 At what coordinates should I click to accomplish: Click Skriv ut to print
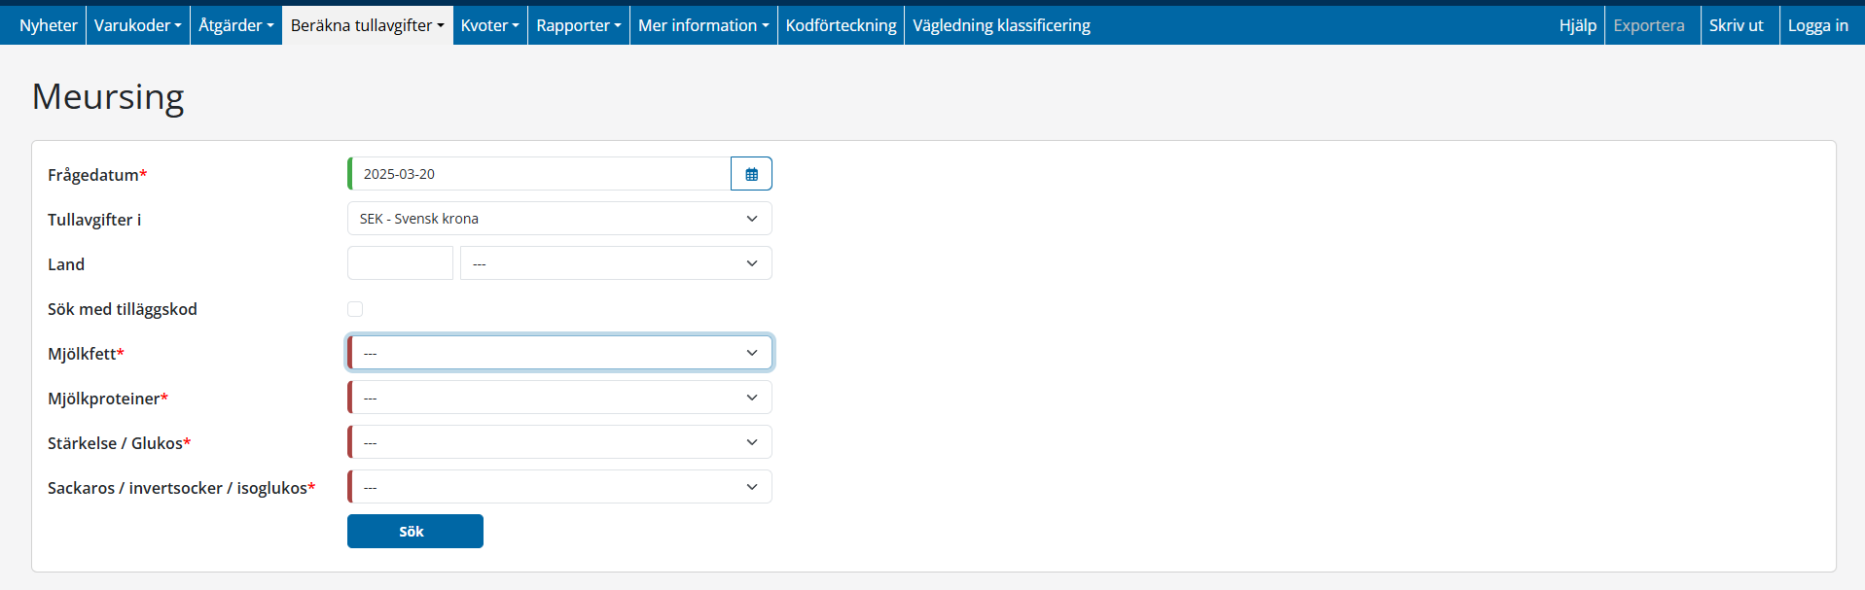pyautogui.click(x=1736, y=25)
